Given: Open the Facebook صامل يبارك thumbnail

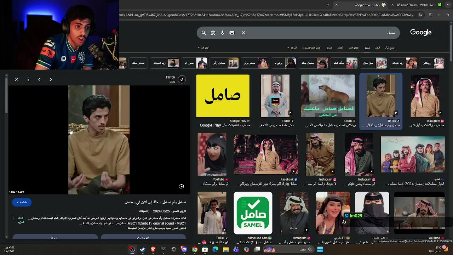Looking at the screenshot, I should coord(266,155).
